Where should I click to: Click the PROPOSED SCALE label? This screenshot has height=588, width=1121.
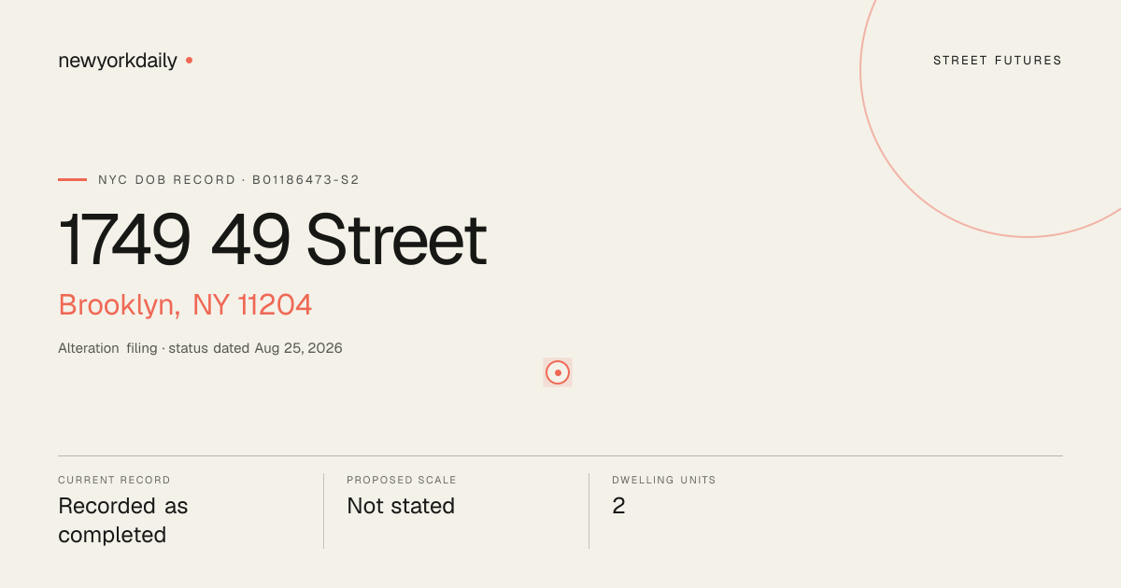click(x=402, y=481)
